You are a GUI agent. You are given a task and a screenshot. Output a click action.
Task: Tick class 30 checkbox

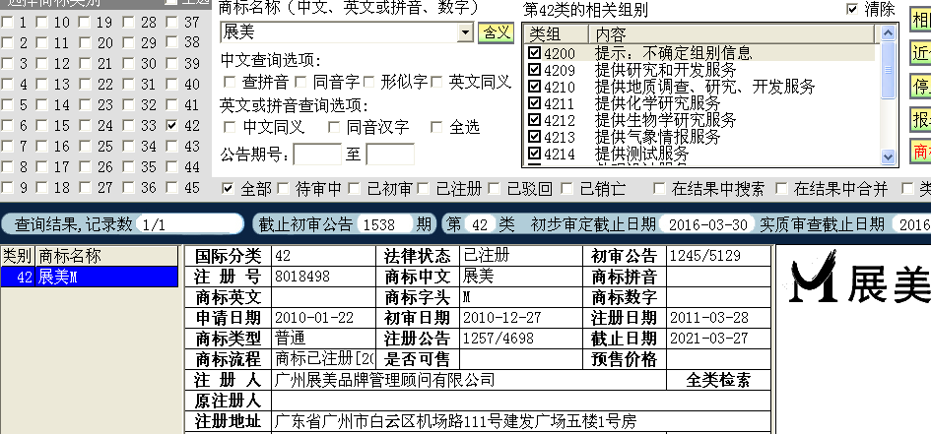(128, 63)
